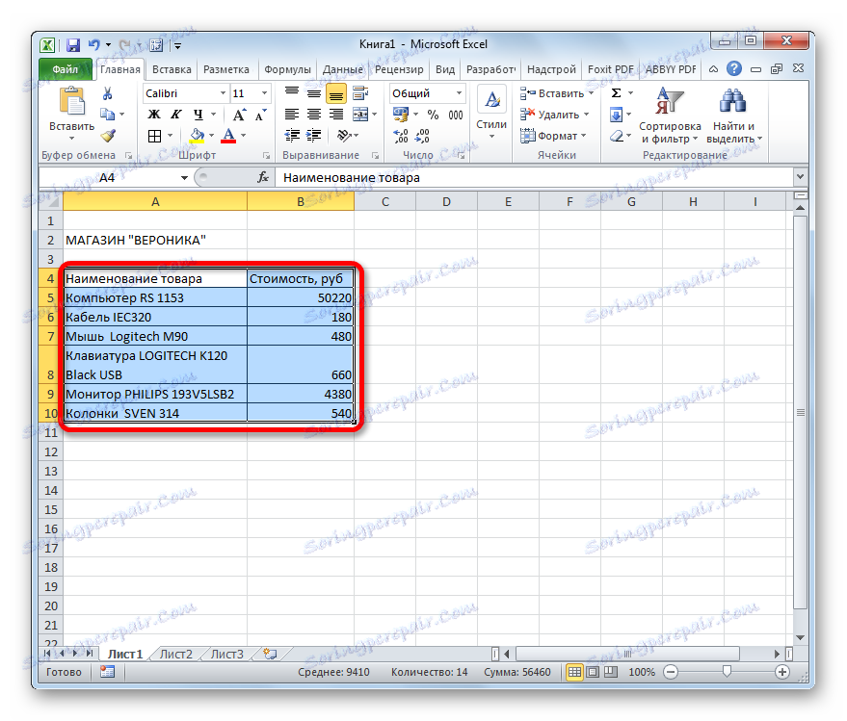
Task: Switch to sheet Лист2
Action: tap(176, 654)
